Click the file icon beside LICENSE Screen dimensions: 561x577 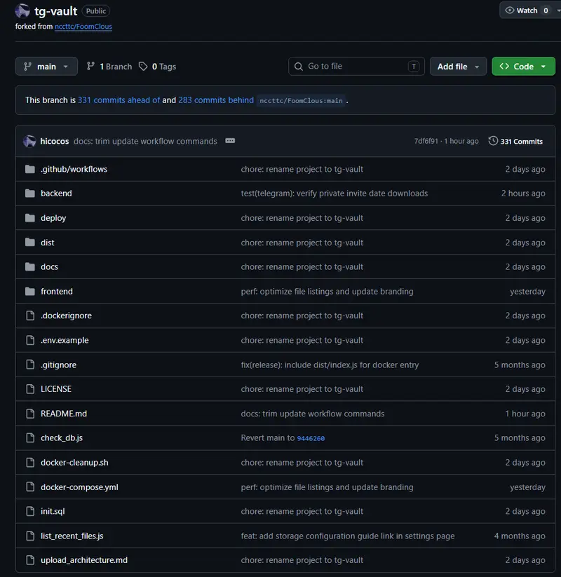point(30,389)
